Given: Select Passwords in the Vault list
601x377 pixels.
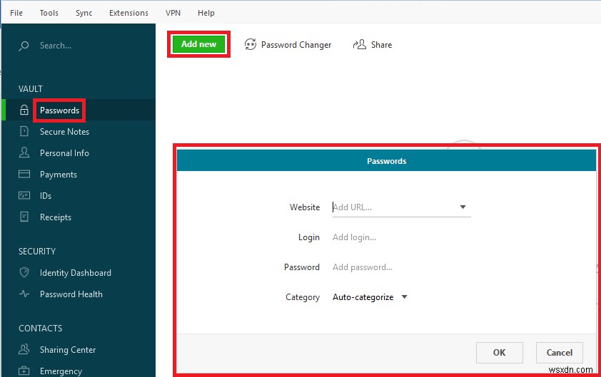Looking at the screenshot, I should click(59, 110).
